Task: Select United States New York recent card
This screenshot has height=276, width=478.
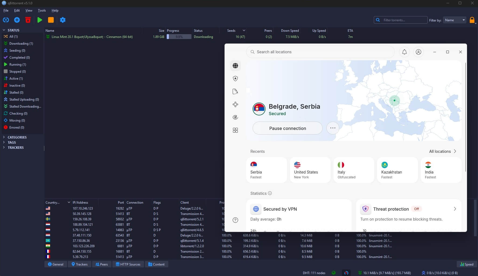Action: (x=310, y=170)
